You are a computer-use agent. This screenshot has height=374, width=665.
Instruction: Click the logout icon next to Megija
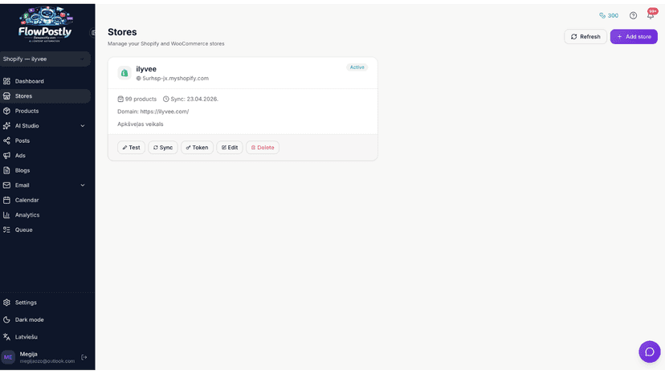click(84, 357)
